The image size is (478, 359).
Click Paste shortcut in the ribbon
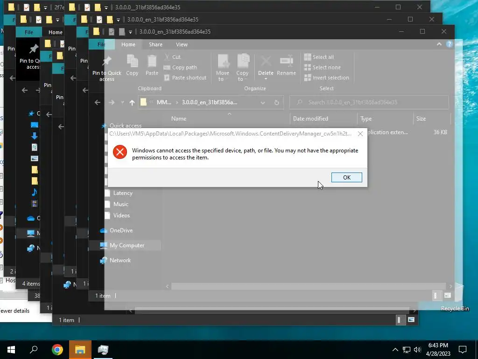185,78
